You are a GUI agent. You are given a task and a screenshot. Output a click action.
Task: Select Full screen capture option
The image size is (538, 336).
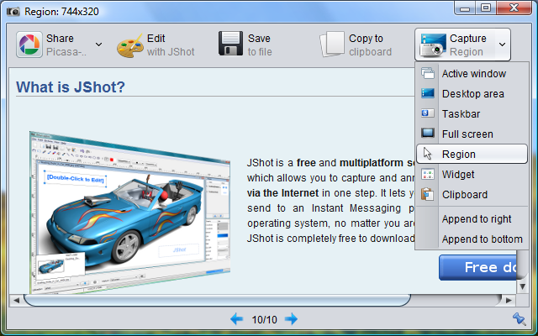tap(472, 134)
